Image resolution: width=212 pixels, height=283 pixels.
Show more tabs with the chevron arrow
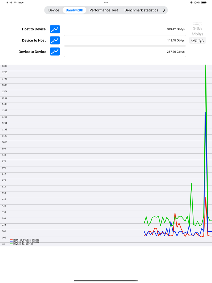164,10
